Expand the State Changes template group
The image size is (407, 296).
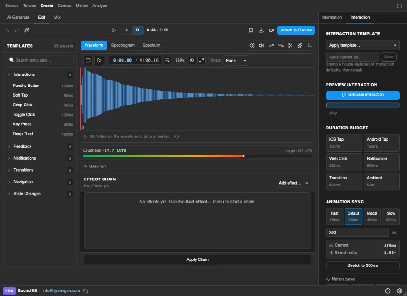coord(40,194)
